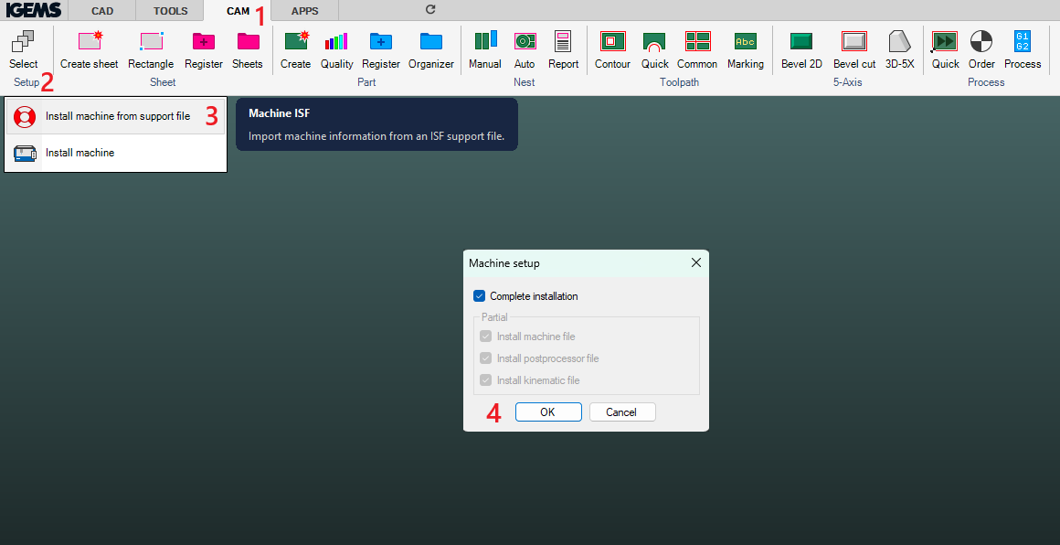1060x545 pixels.
Task: Open the Organizer folder icon
Action: pos(430,42)
